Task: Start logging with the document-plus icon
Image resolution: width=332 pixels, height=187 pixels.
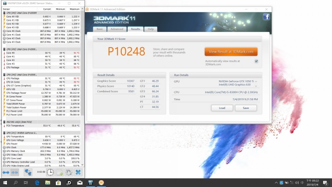Action: click(x=59, y=172)
